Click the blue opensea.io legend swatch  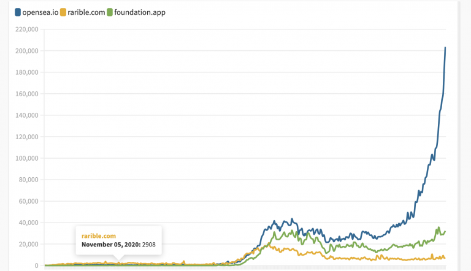tap(18, 12)
